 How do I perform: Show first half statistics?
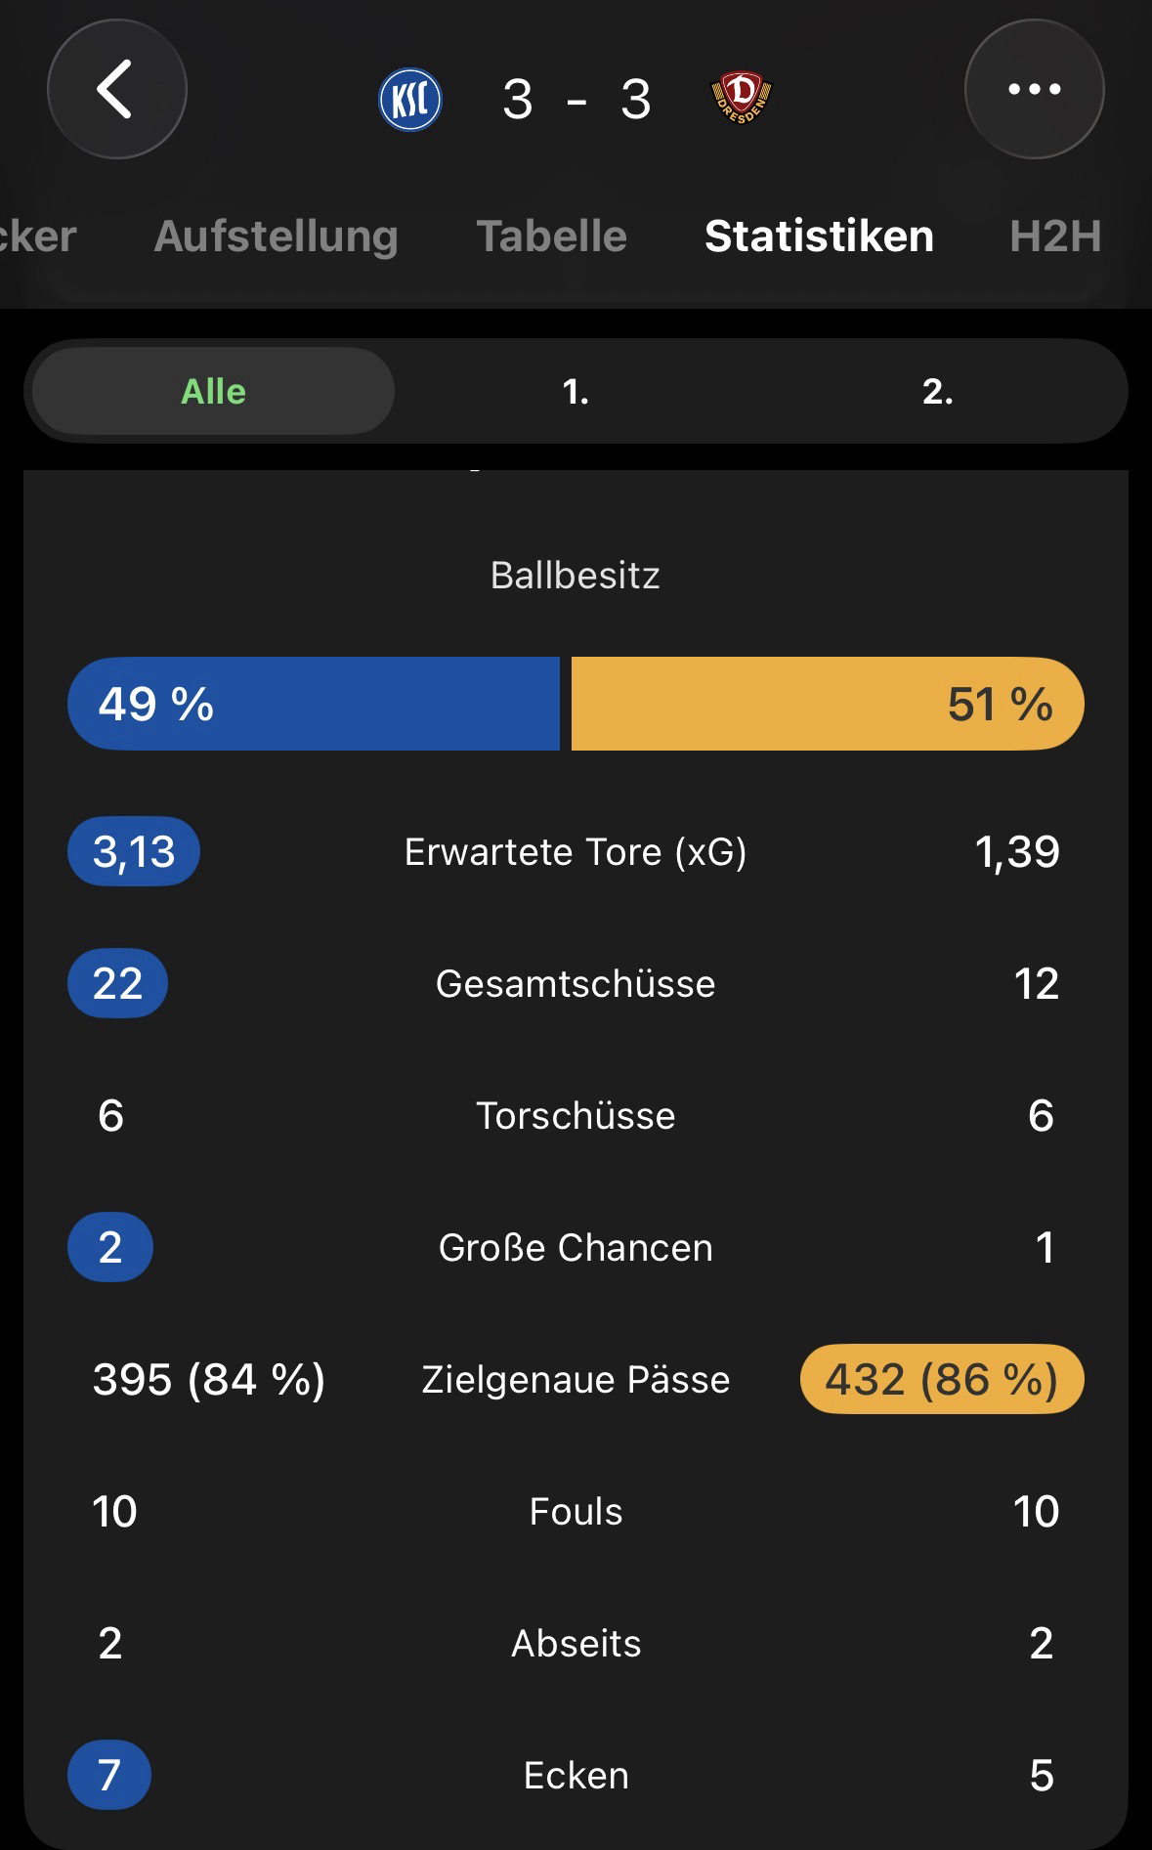[x=576, y=392]
